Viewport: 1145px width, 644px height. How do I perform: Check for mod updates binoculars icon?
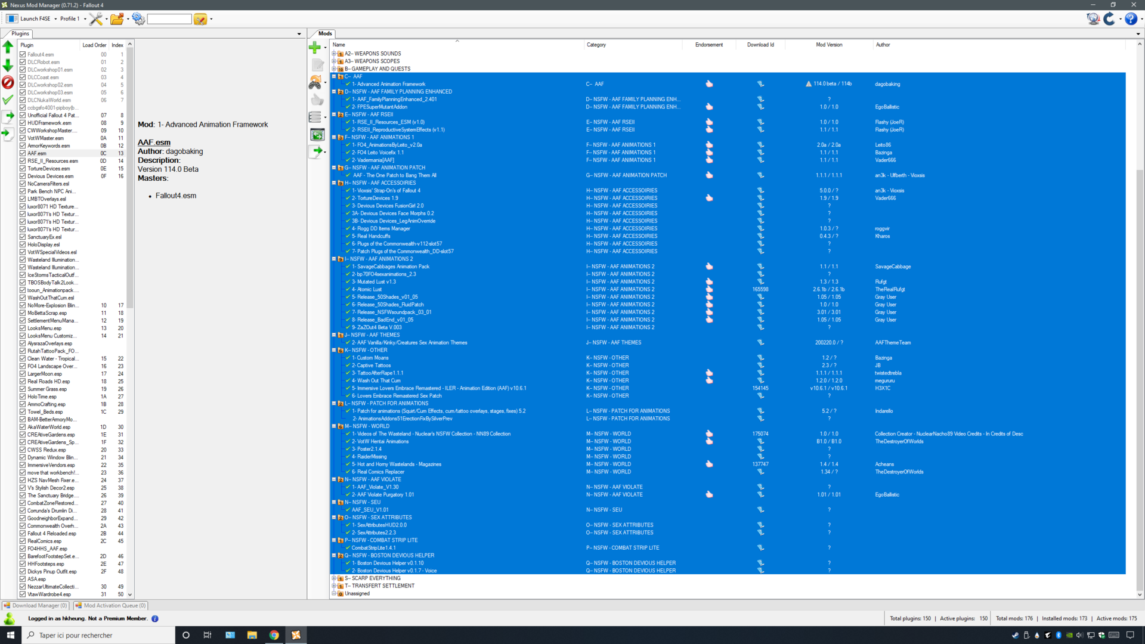315,82
